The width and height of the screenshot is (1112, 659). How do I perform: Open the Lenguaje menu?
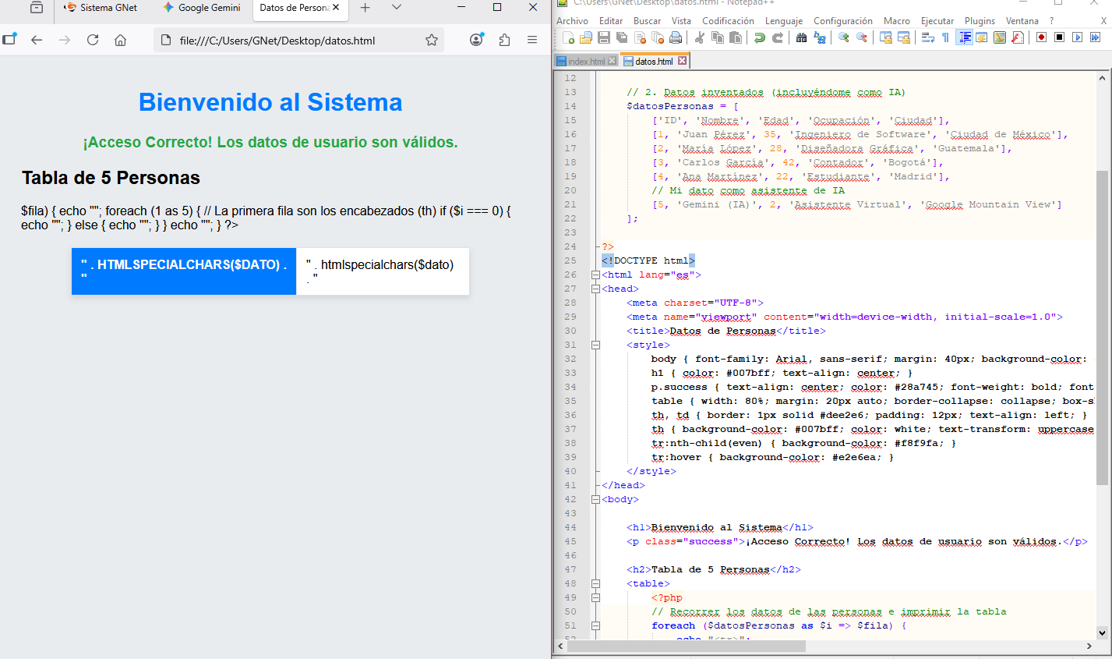pos(783,21)
